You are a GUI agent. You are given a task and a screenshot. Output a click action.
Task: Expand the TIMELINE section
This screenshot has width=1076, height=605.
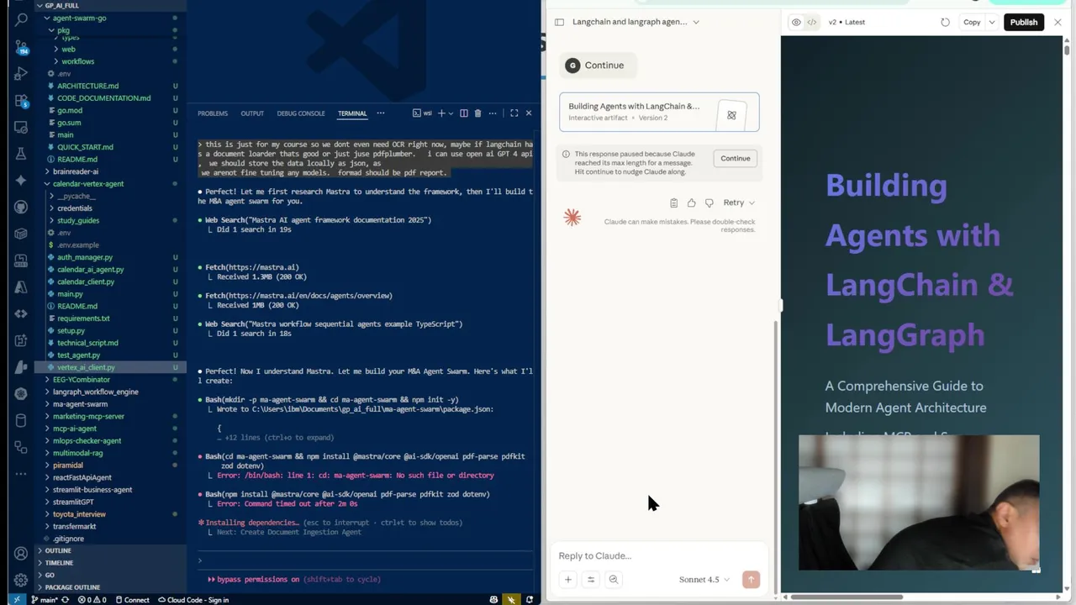[59, 562]
